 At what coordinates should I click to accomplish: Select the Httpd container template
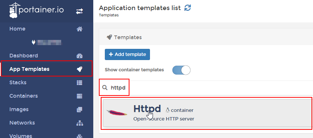point(207,113)
